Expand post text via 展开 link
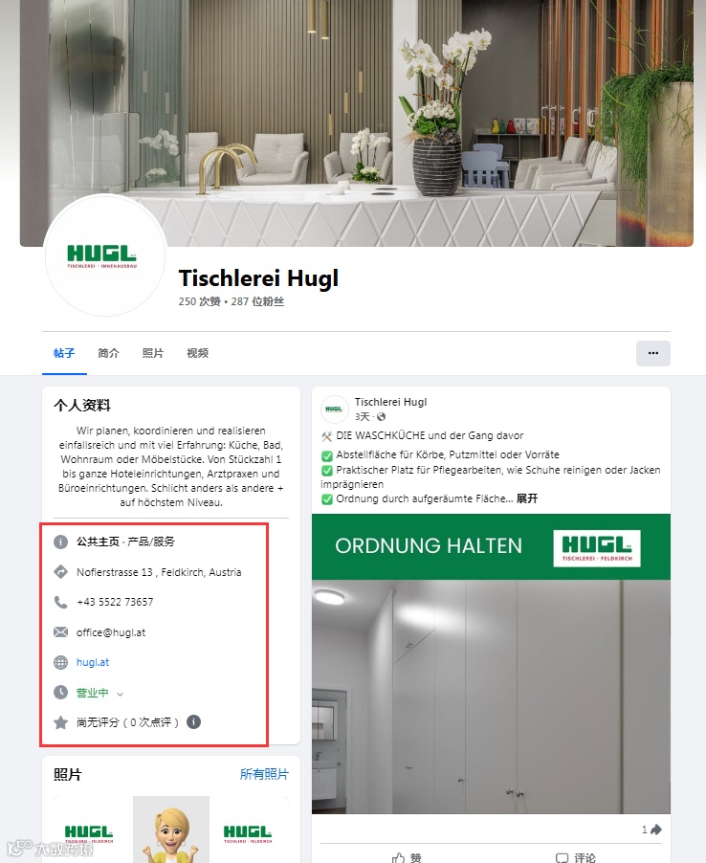Viewport: 706px width, 863px height. [x=526, y=498]
